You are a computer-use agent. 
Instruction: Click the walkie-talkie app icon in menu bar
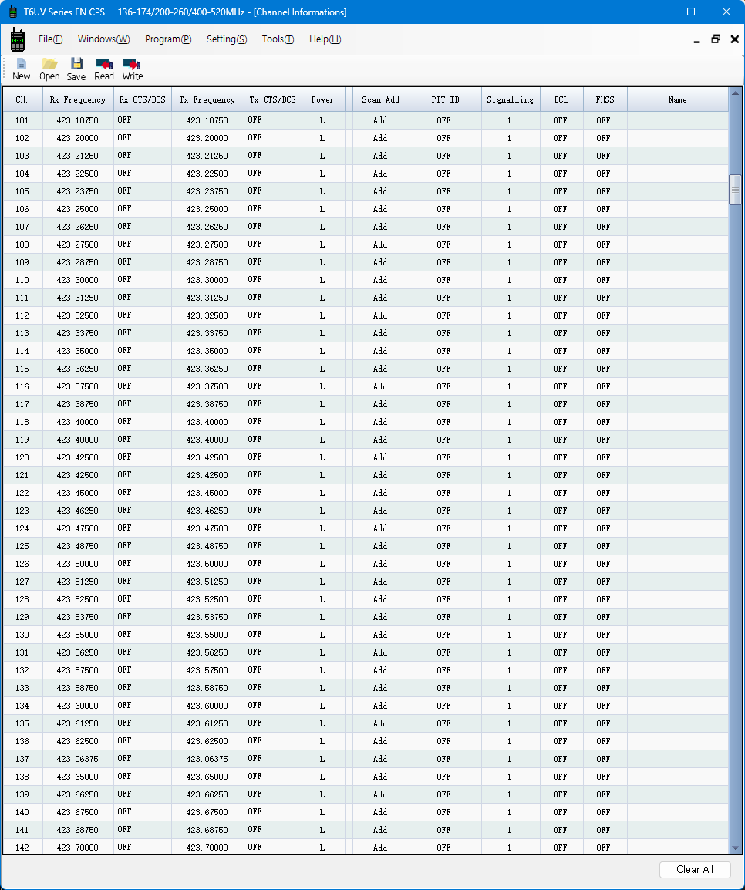click(x=18, y=39)
